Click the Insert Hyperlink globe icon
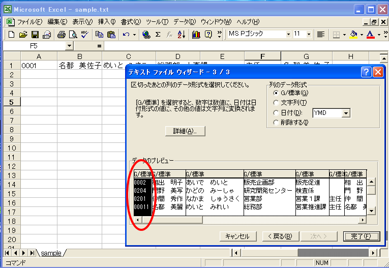389x268 pixels. (146, 35)
